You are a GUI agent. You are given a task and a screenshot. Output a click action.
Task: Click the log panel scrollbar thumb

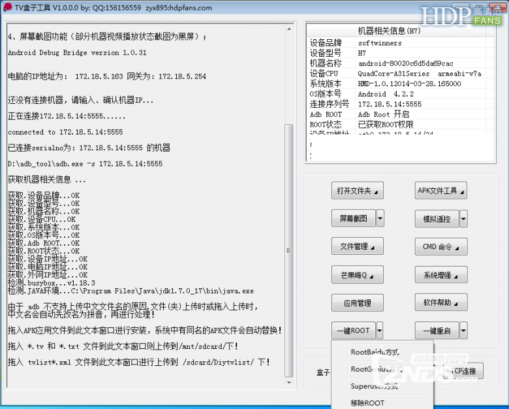(288, 250)
